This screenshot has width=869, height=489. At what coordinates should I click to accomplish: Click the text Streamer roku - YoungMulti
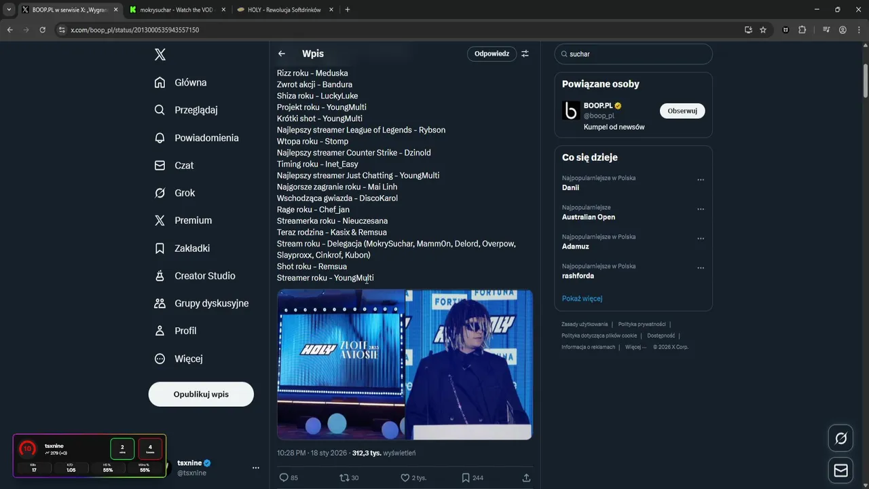pyautogui.click(x=325, y=278)
